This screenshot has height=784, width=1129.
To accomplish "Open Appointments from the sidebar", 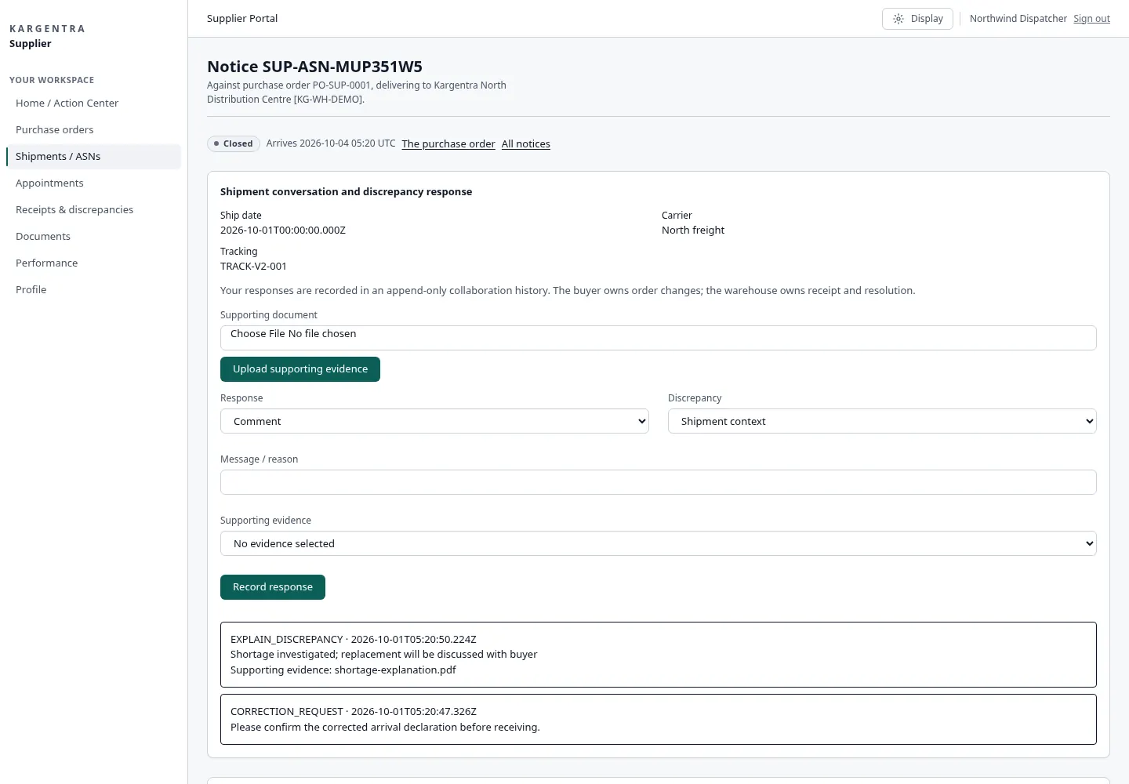I will coord(93,183).
